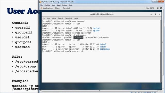Open VirtualBox Devices menu

65,5
